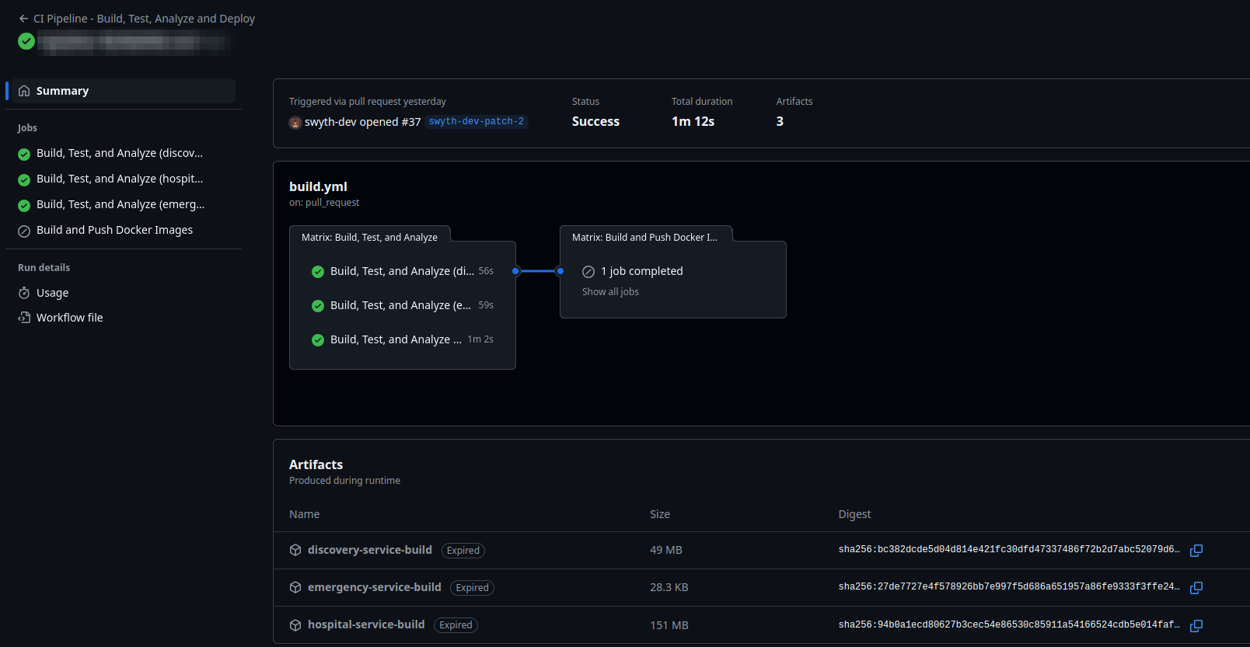Viewport: 1250px width, 647px height.
Task: Click swyth-dev user avatar
Action: (295, 122)
